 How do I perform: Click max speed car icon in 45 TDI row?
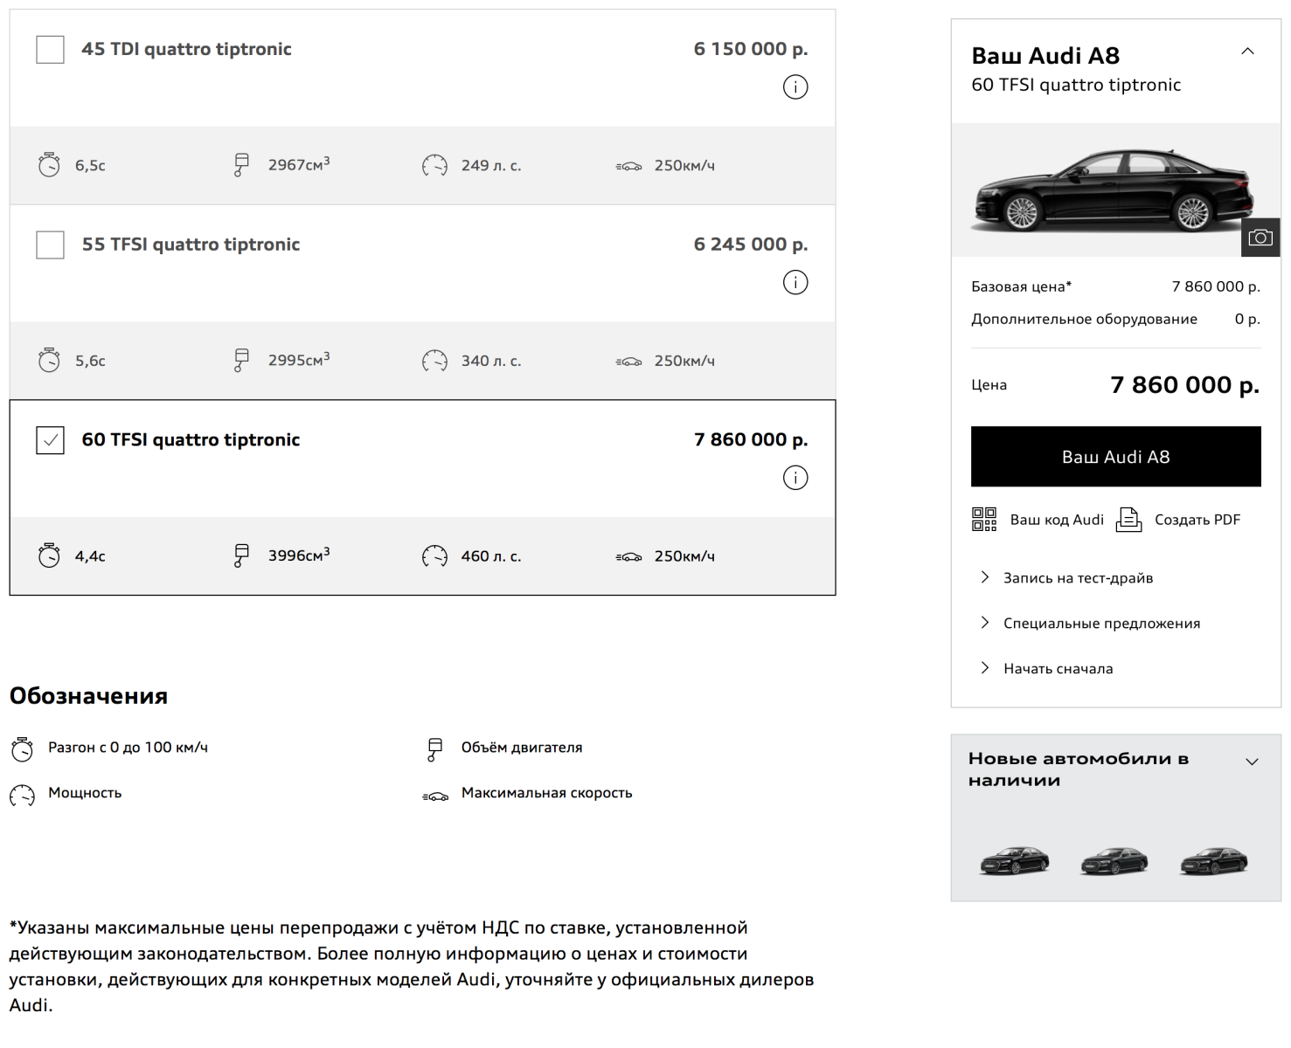tap(628, 166)
